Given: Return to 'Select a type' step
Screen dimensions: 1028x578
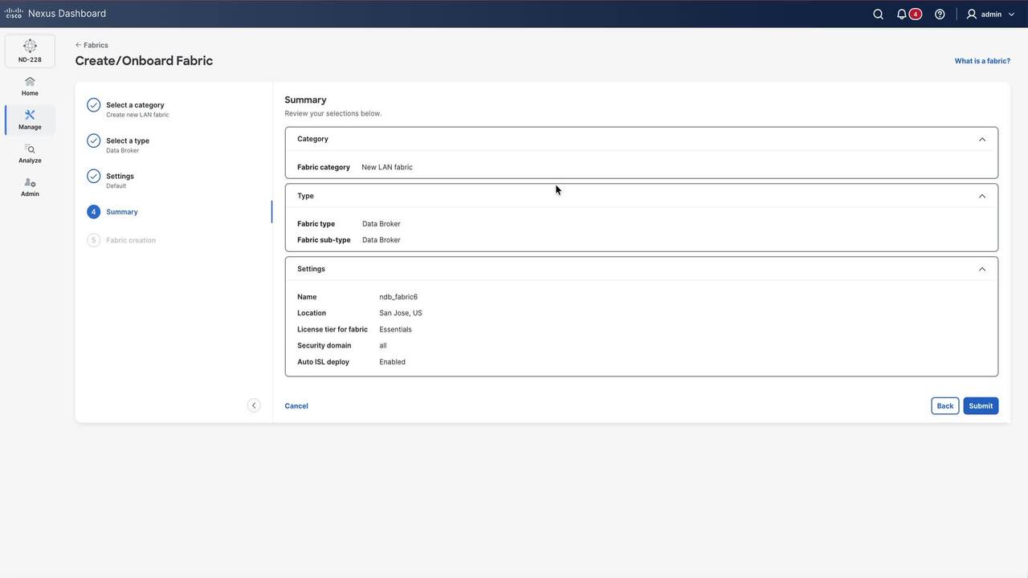Looking at the screenshot, I should [x=127, y=140].
